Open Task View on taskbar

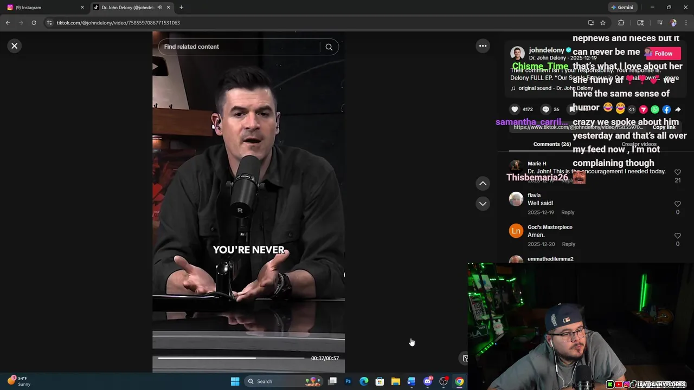pos(332,381)
